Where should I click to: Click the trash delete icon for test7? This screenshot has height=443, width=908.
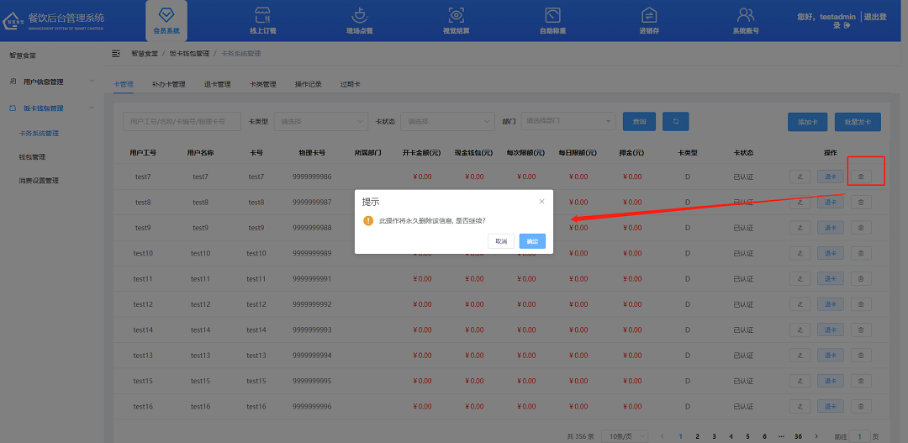tap(860, 177)
